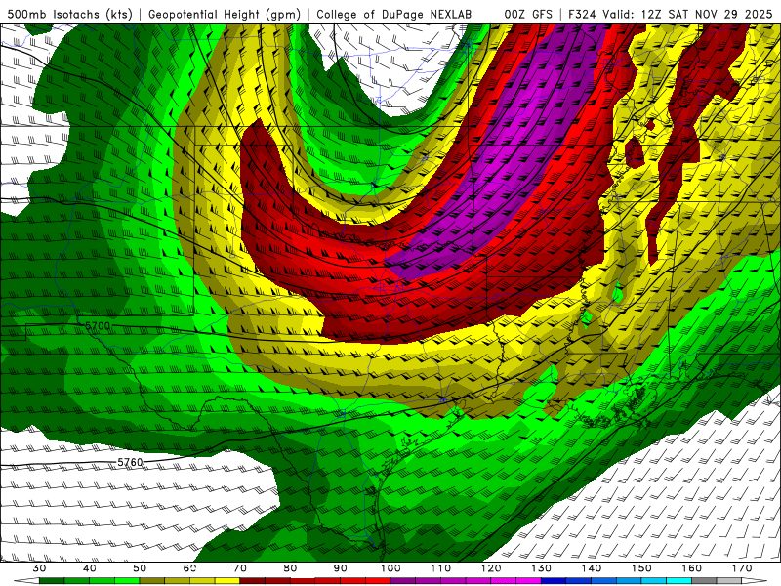This screenshot has height=586, width=781.
Task: Select the "Geopotential Height (gpm)" header label
Action: [225, 15]
